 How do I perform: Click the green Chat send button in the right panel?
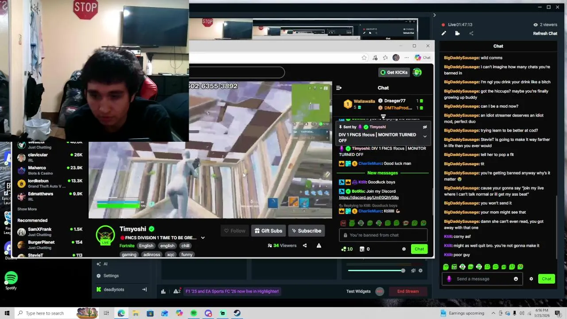(x=547, y=279)
